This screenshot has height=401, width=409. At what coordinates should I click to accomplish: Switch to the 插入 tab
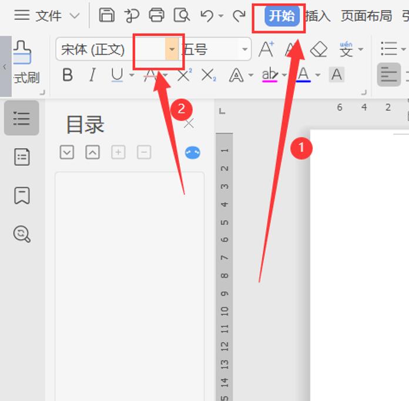tap(318, 16)
